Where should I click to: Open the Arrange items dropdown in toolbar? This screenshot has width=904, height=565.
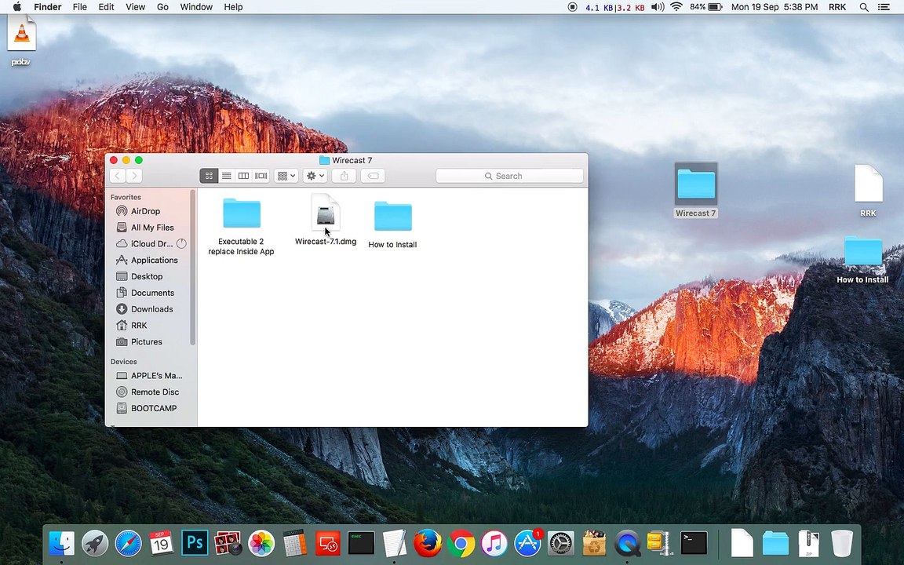[x=286, y=176]
